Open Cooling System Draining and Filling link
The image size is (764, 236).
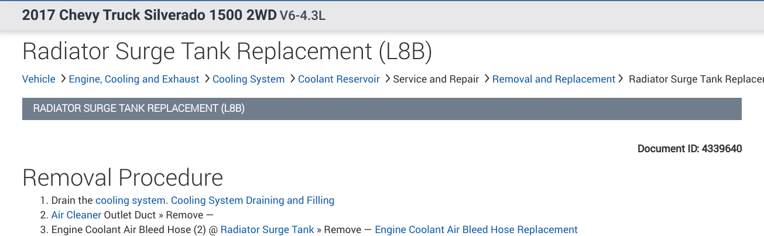252,200
